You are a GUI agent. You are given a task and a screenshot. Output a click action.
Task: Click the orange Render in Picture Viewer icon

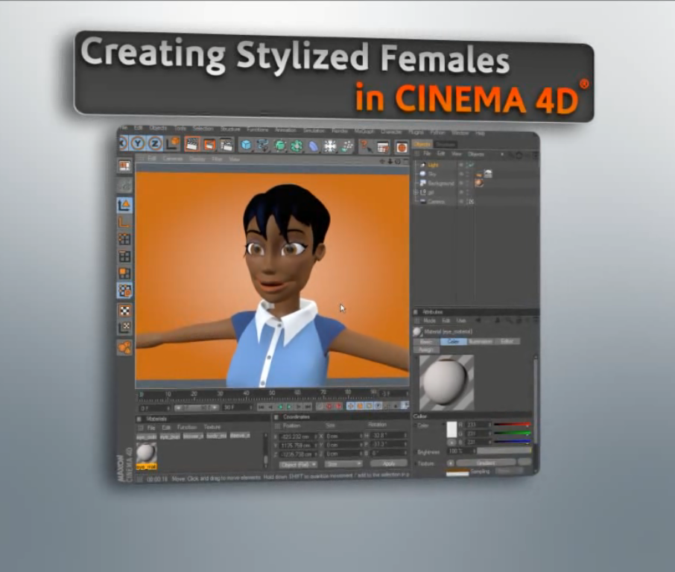tap(209, 144)
